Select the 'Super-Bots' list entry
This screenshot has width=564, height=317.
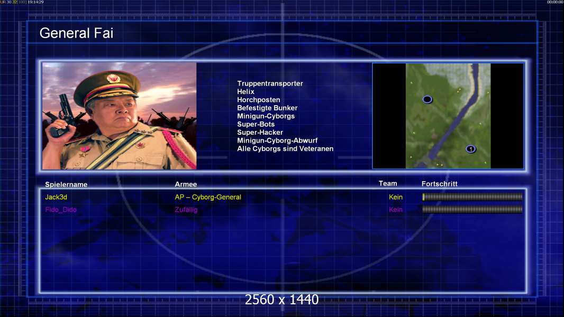pyautogui.click(x=256, y=124)
